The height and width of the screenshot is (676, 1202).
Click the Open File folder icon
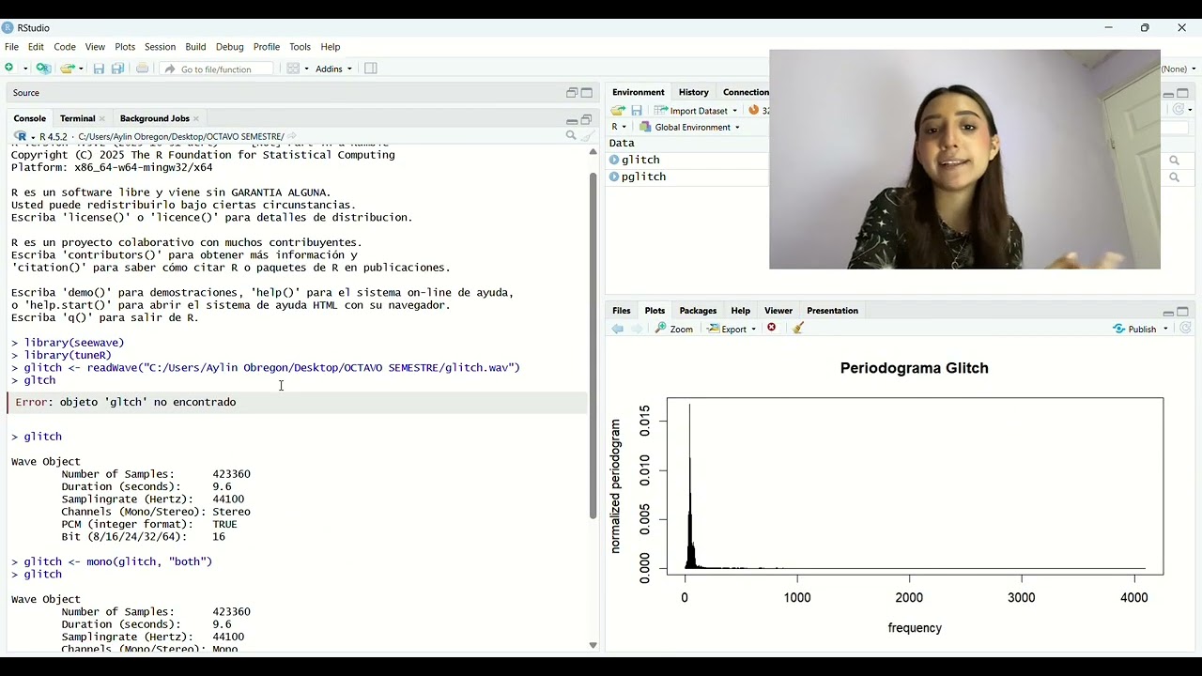(68, 69)
